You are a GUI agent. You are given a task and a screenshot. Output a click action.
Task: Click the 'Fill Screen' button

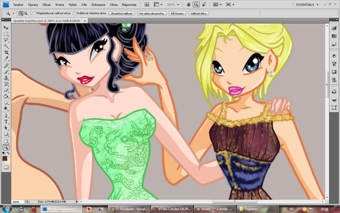[177, 13]
